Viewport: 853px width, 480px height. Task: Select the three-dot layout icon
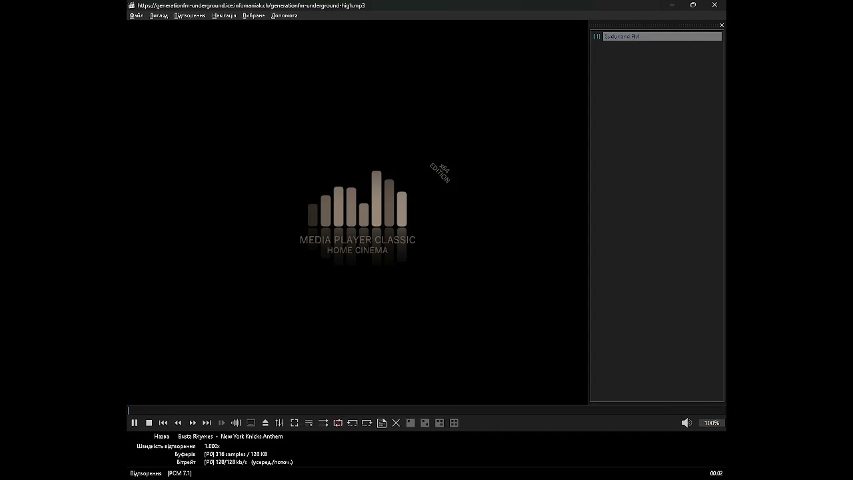(x=440, y=423)
